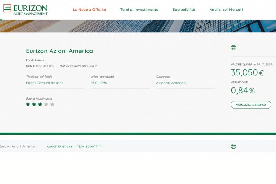
Task: Click the print icon in the lower bar
Action: [x=234, y=146]
